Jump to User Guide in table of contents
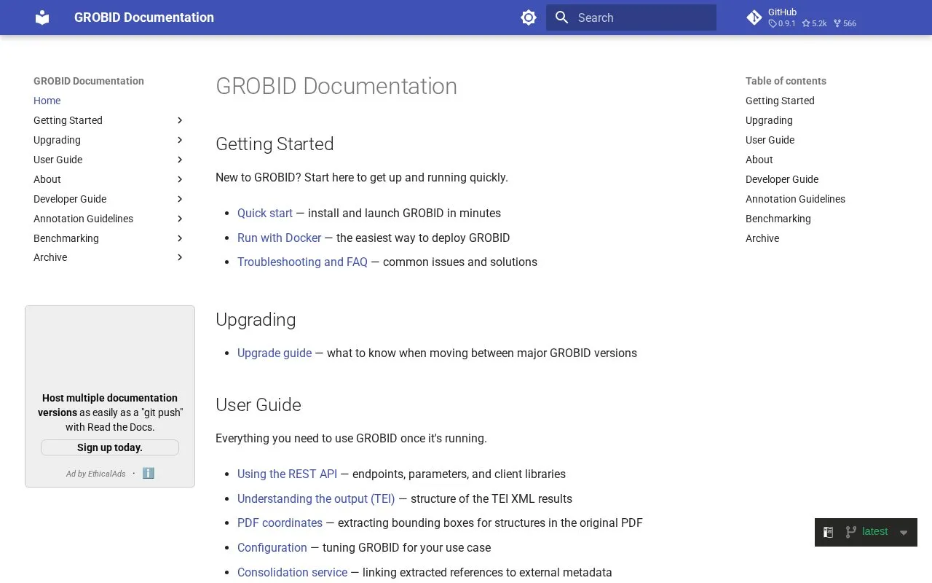Image resolution: width=932 pixels, height=583 pixels. click(x=770, y=140)
